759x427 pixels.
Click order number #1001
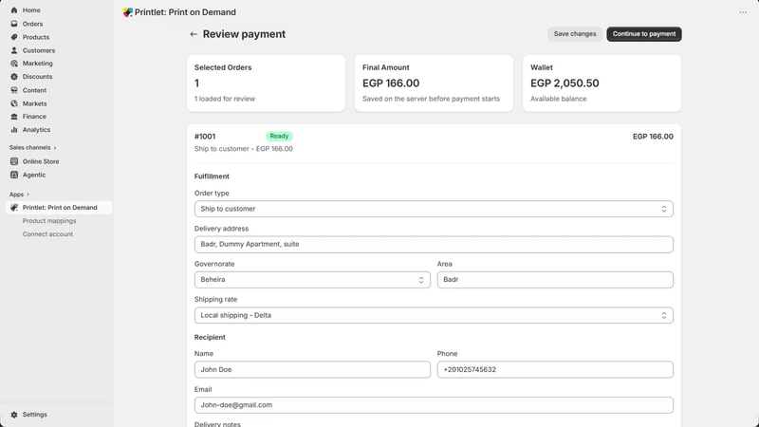205,137
